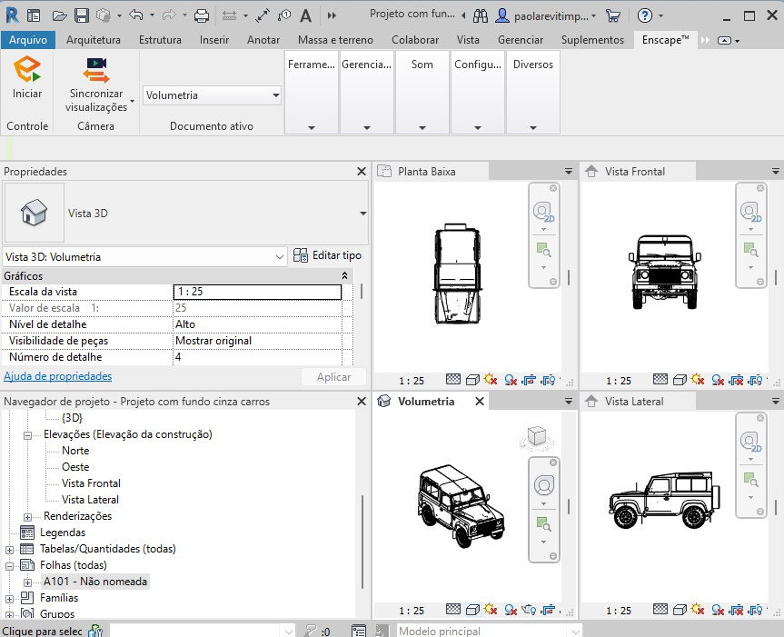784x637 pixels.
Task: Open the Arquivo menu tab
Action: pos(28,40)
